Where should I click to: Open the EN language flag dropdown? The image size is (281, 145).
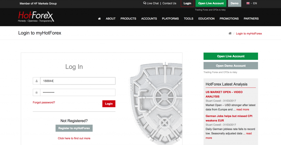(x=251, y=3)
